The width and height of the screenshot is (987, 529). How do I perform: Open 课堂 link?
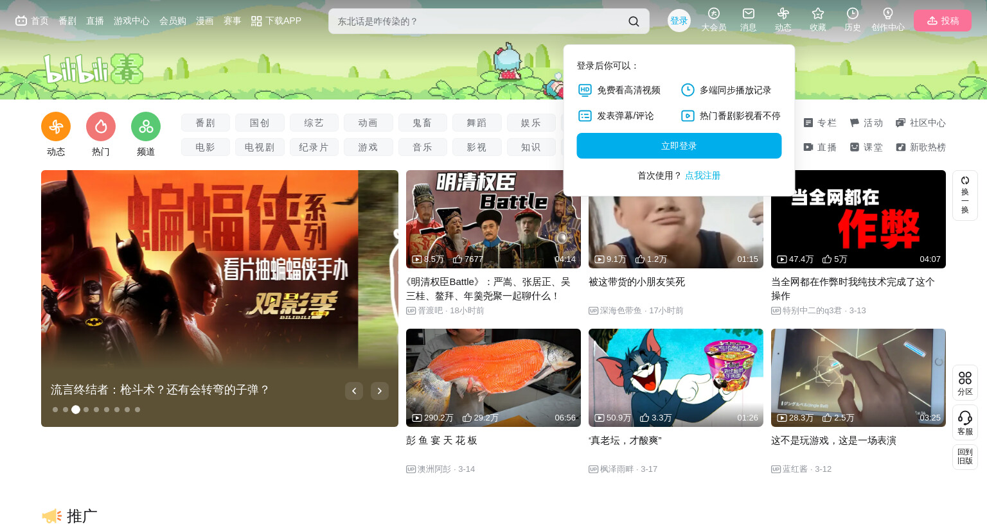click(x=866, y=147)
